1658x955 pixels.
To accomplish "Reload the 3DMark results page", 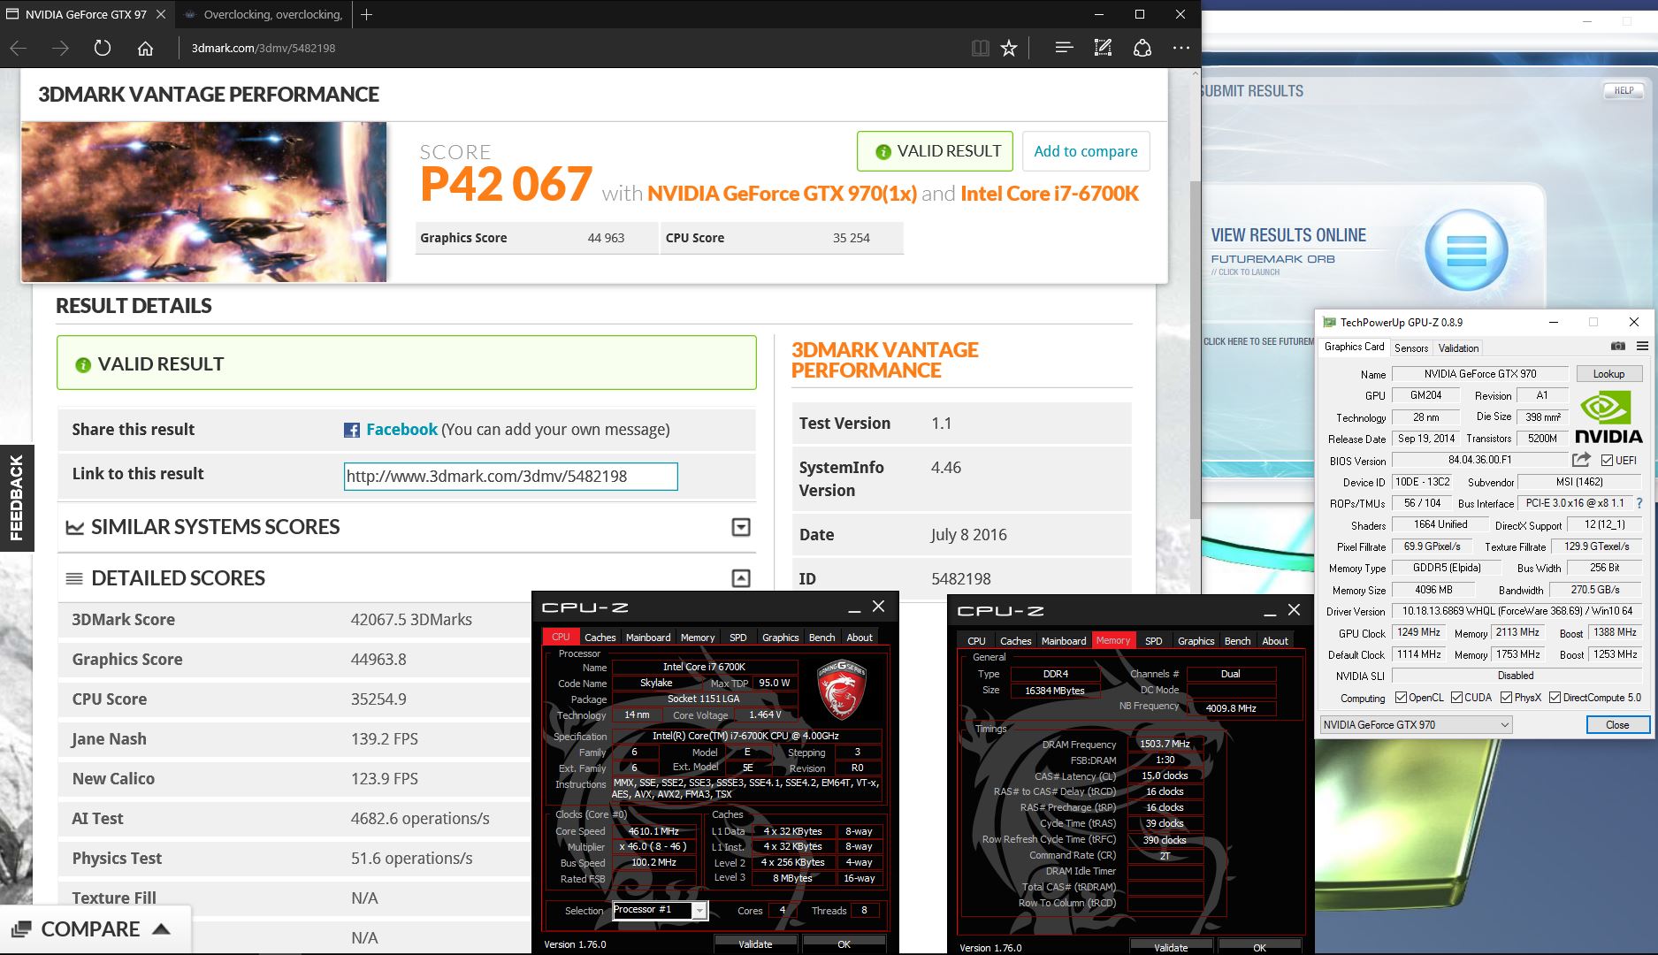I will pyautogui.click(x=103, y=48).
